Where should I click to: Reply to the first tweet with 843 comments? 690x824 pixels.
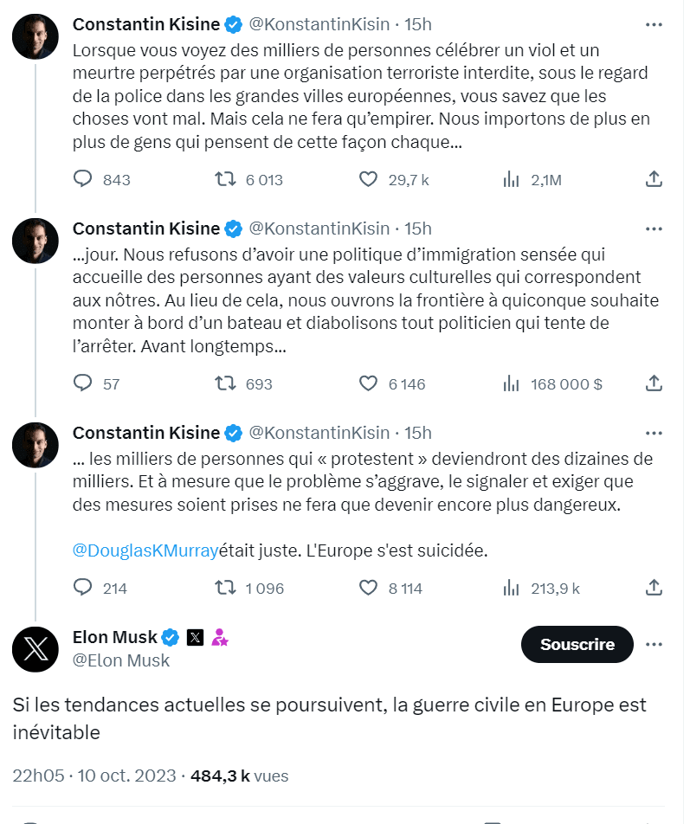coord(83,179)
